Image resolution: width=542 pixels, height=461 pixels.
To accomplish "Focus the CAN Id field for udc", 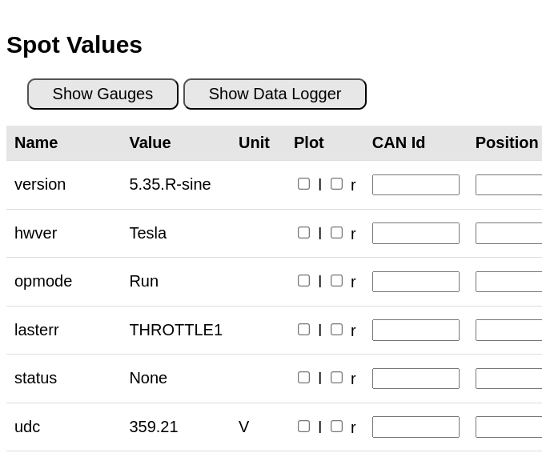I will [x=416, y=427].
